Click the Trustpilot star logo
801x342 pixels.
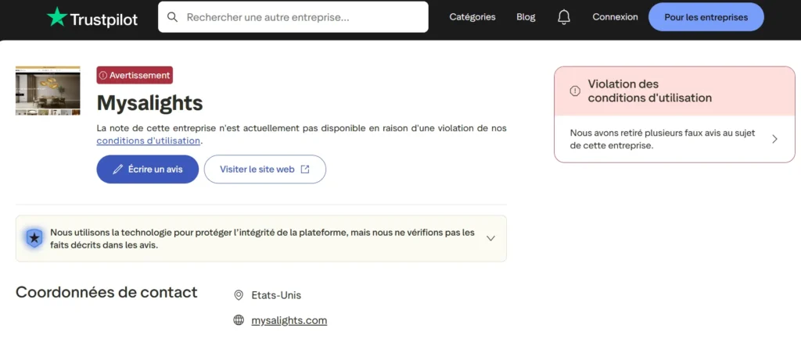click(56, 17)
